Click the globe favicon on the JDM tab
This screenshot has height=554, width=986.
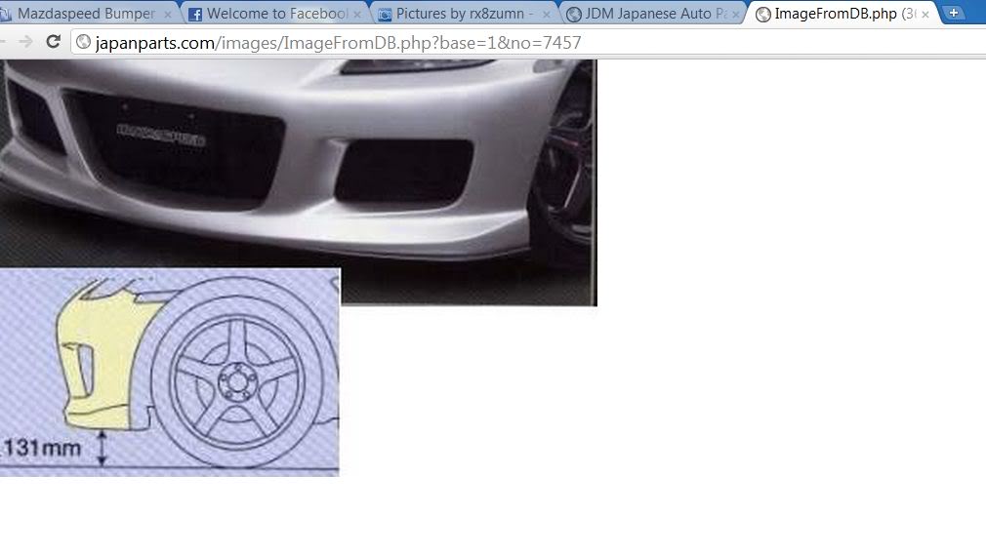pyautogui.click(x=573, y=14)
